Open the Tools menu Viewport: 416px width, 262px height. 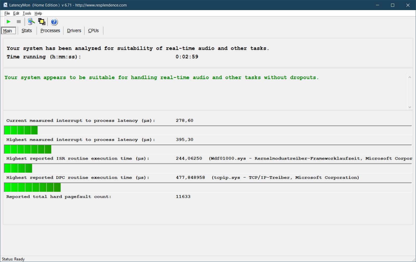27,13
